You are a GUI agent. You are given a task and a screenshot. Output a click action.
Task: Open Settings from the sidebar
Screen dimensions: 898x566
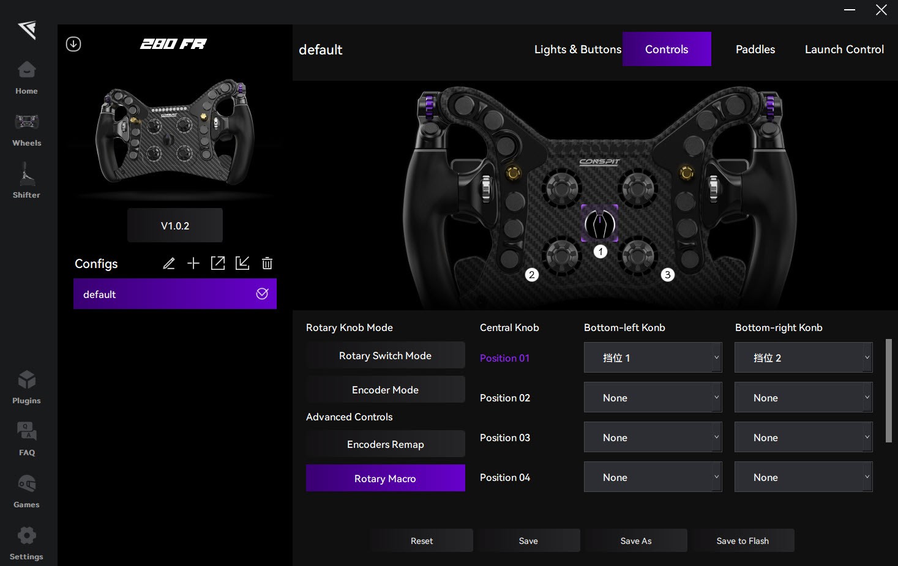pyautogui.click(x=26, y=543)
